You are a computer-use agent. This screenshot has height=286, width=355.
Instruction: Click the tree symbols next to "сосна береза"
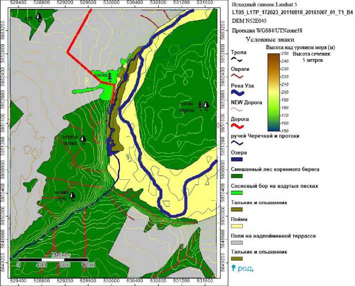(203, 105)
